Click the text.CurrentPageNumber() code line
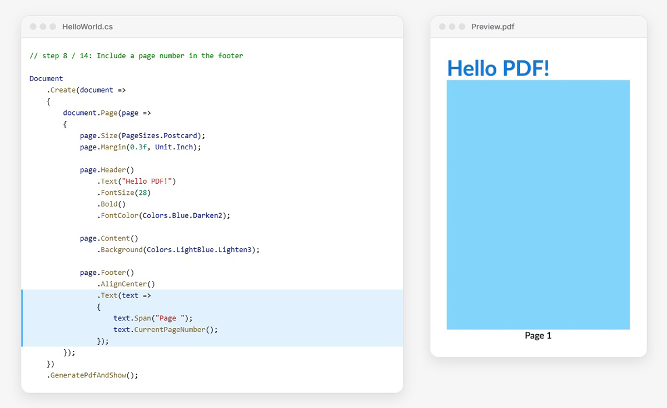The image size is (667, 408). click(166, 330)
